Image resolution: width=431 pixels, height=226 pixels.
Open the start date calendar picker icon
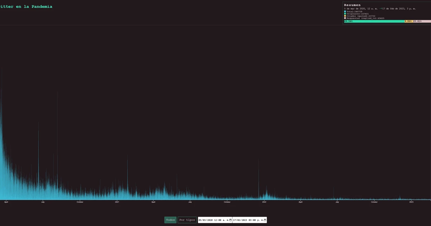coord(231,220)
